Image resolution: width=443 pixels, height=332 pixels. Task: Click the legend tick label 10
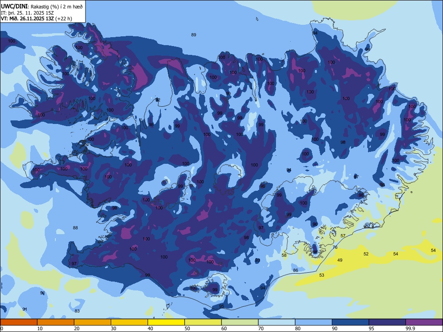tap(40, 328)
